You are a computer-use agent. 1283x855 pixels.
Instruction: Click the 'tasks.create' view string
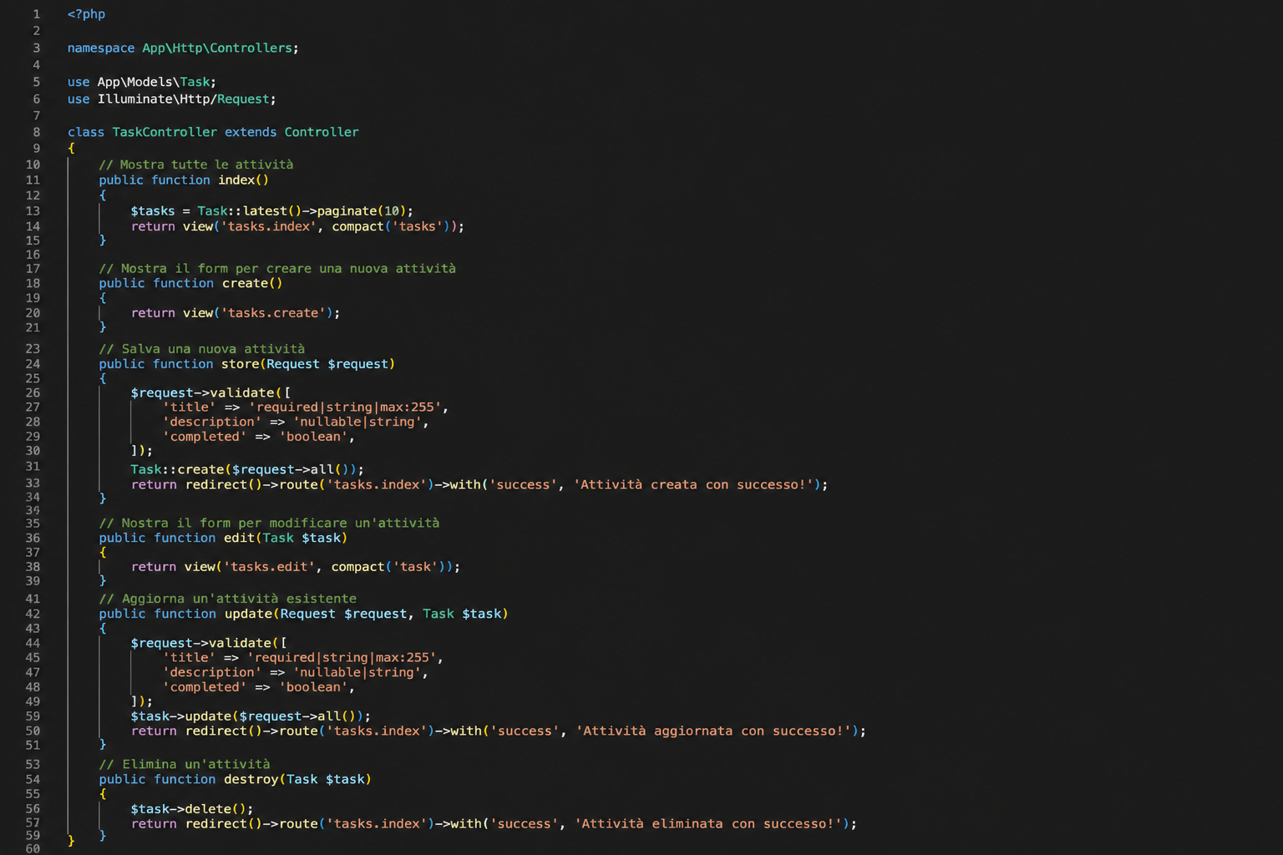click(273, 313)
